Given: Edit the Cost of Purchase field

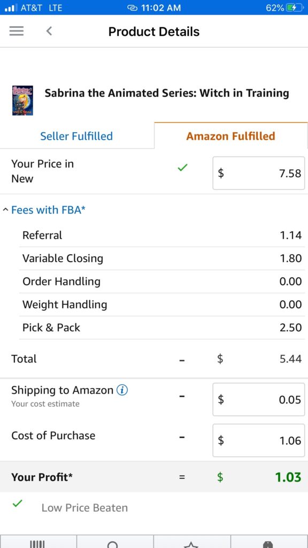Looking at the screenshot, I should click(259, 440).
